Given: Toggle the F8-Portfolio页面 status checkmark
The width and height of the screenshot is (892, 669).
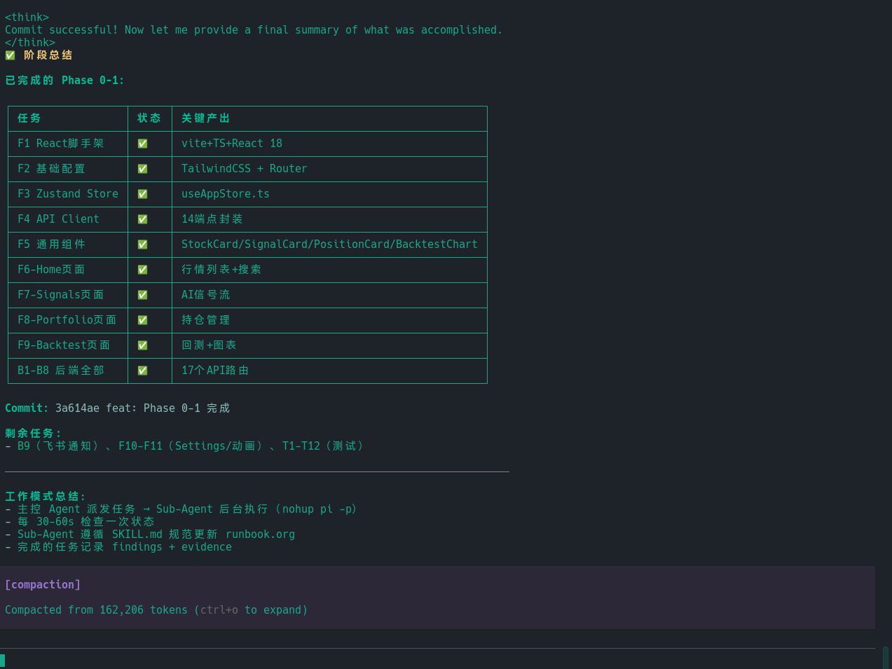Looking at the screenshot, I should pos(142,320).
